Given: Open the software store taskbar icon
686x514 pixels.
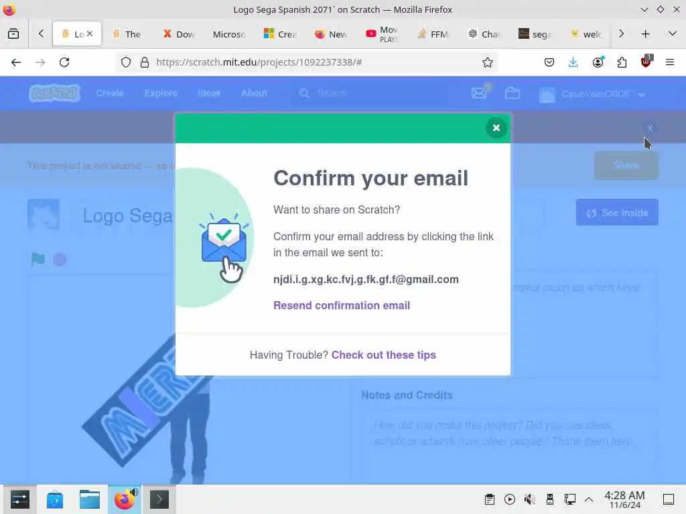Looking at the screenshot, I should (55, 499).
